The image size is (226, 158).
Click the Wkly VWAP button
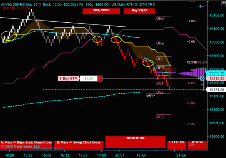[x=101, y=11]
